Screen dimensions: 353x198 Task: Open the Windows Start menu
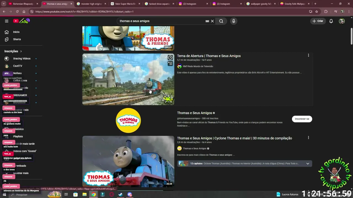tap(4, 194)
